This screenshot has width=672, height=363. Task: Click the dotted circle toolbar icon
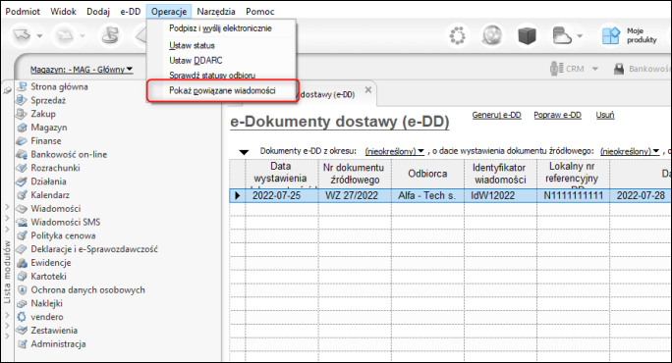click(x=457, y=35)
